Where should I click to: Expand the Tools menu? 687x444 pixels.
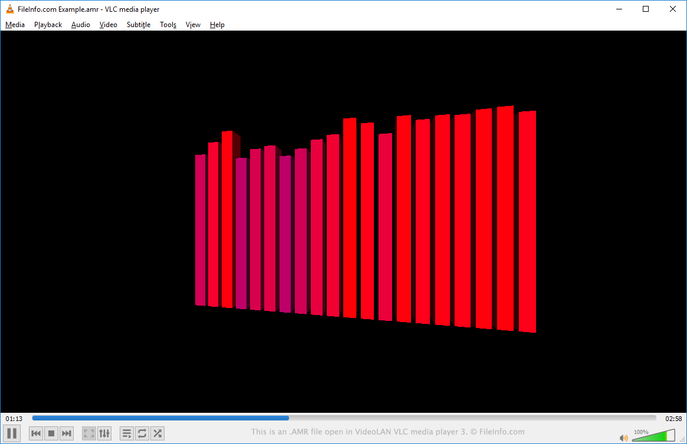168,25
